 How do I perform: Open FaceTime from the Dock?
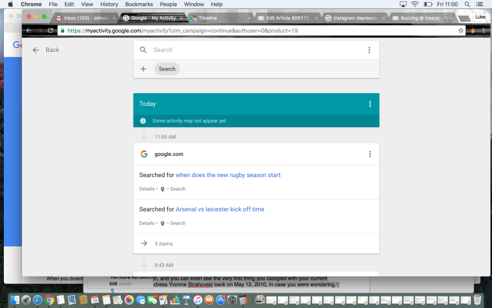click(x=152, y=300)
